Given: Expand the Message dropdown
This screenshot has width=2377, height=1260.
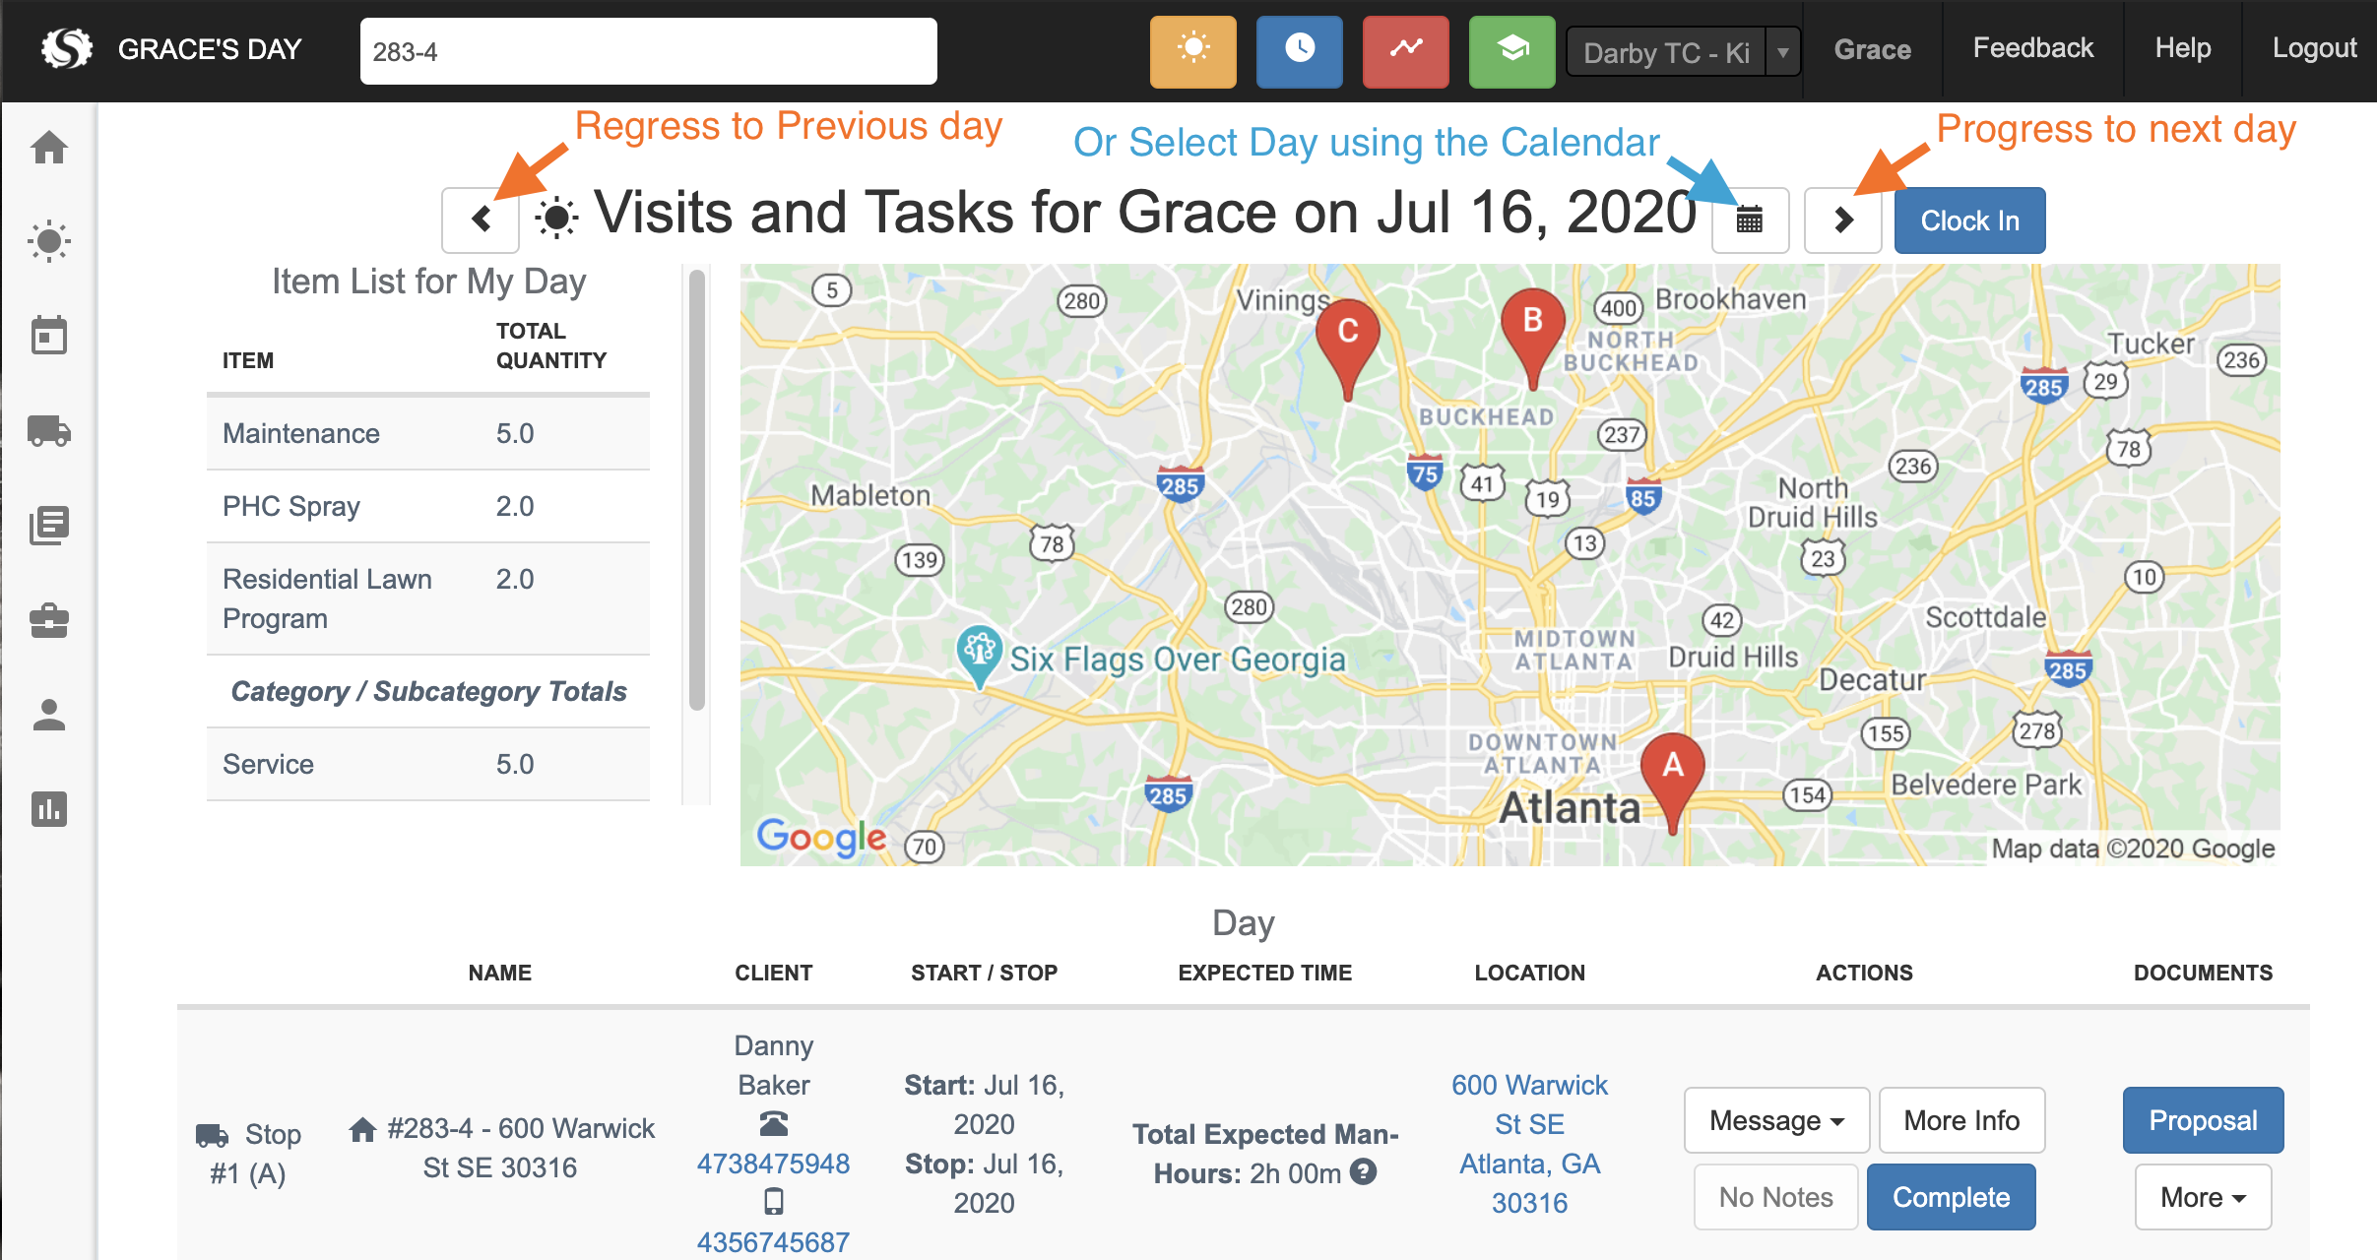Looking at the screenshot, I should click(1775, 1120).
